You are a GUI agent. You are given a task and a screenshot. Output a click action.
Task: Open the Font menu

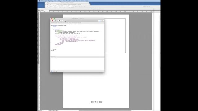coord(74,1)
